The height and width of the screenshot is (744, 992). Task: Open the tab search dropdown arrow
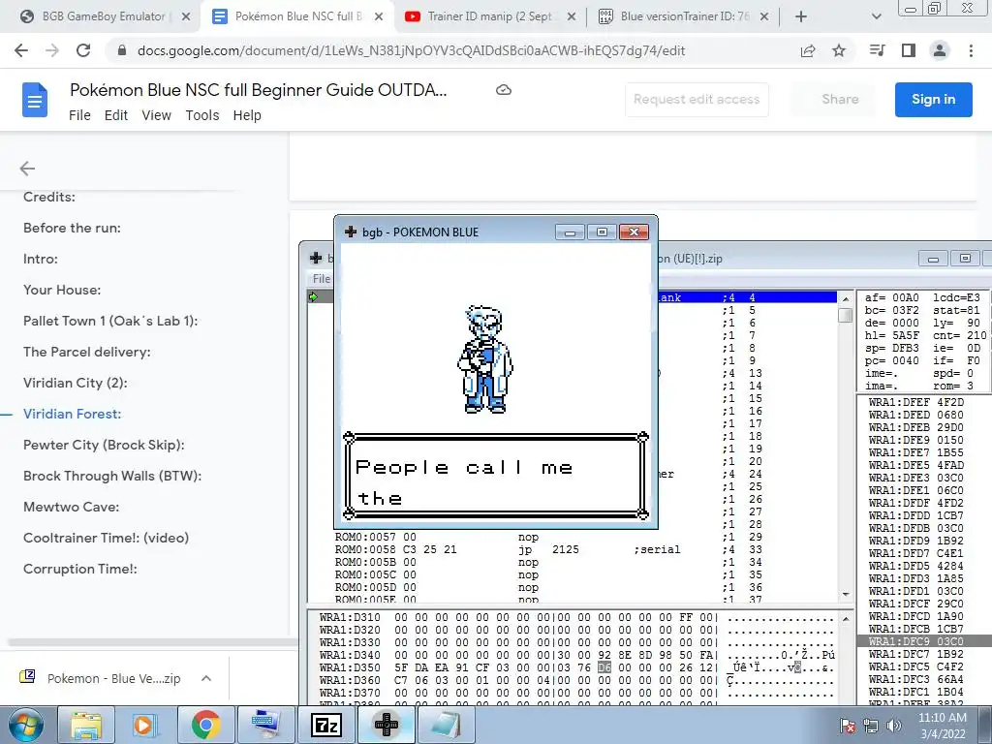[876, 16]
